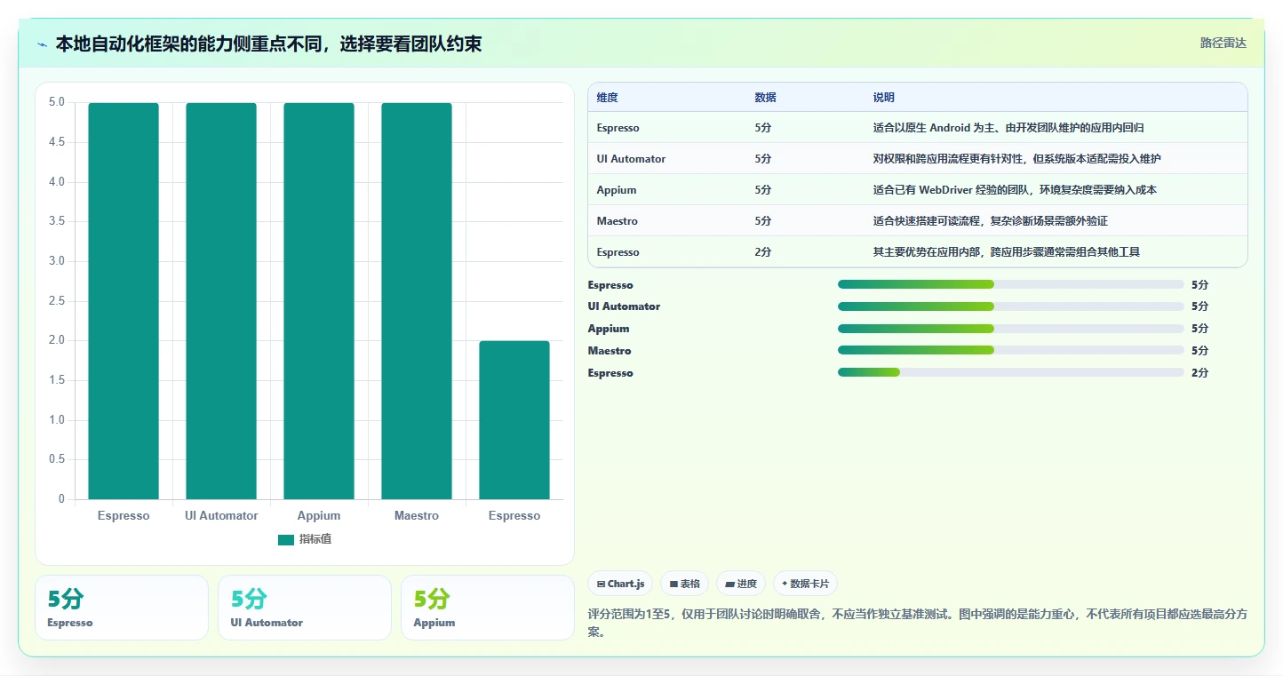Click the short Espresso progress bar at 2分
This screenshot has width=1283, height=676.
point(1010,372)
